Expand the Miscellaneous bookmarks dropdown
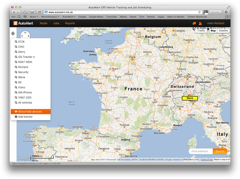Viewport: 240px width, 179px height. pyautogui.click(x=50, y=17)
